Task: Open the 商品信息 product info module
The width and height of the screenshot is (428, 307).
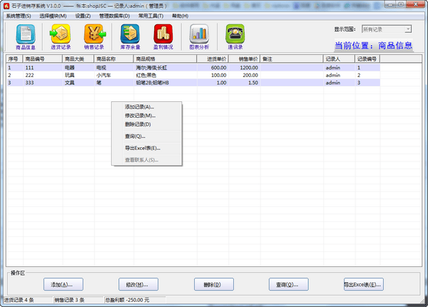Action: click(25, 36)
